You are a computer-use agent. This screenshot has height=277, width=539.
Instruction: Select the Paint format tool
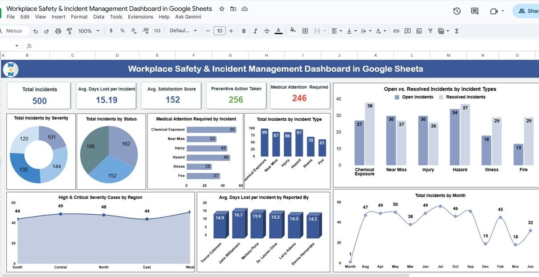pyautogui.click(x=69, y=31)
